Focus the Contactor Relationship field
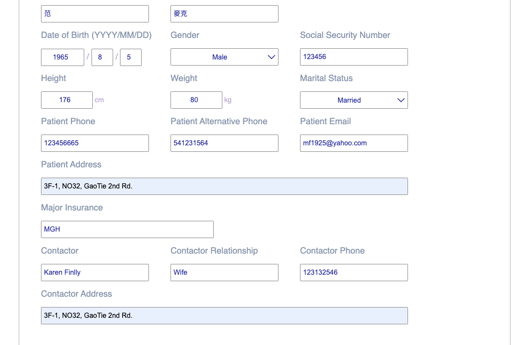The width and height of the screenshot is (531, 345). 224,273
